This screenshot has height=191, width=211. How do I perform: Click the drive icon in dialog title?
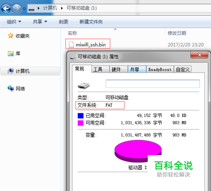(x=73, y=57)
